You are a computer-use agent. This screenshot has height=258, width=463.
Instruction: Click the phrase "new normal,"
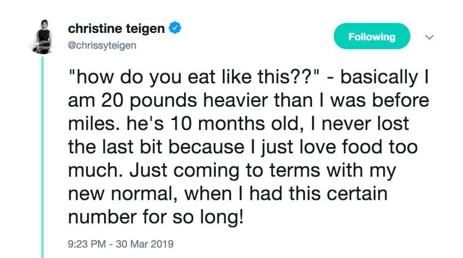[123, 194]
